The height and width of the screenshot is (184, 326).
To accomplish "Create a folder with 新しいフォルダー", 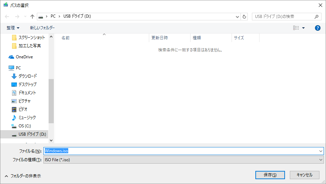I will [x=42, y=28].
